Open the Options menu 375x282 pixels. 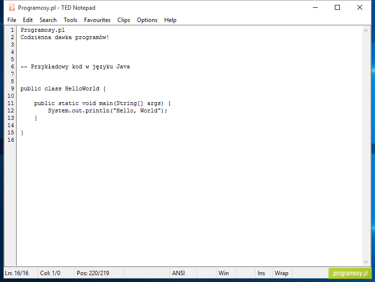click(x=147, y=20)
